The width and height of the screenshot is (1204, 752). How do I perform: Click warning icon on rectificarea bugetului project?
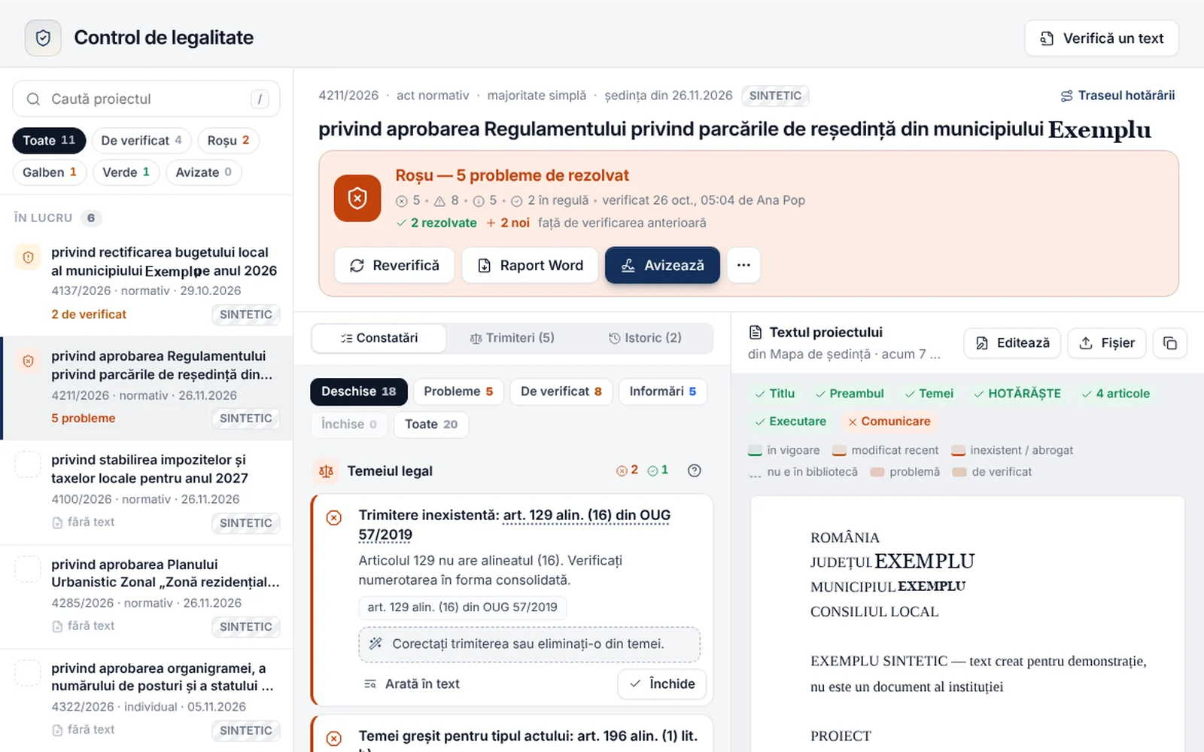pyautogui.click(x=28, y=257)
